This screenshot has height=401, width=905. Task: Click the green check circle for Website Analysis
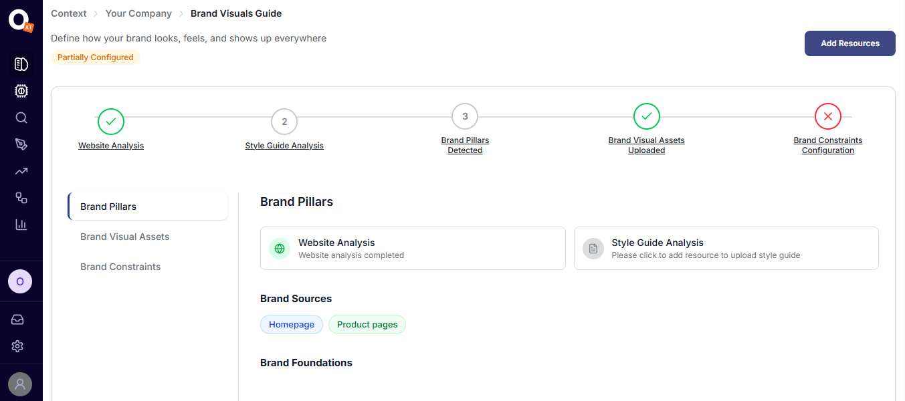coord(111,122)
